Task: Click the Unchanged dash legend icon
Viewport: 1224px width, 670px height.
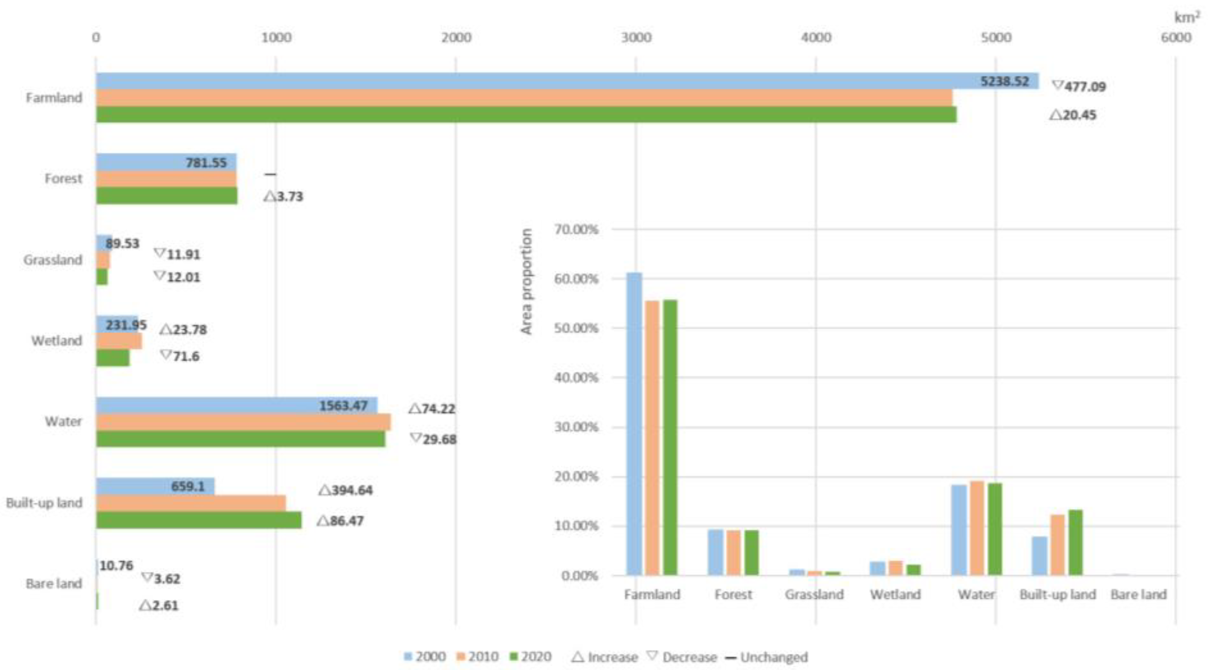Action: tap(731, 658)
